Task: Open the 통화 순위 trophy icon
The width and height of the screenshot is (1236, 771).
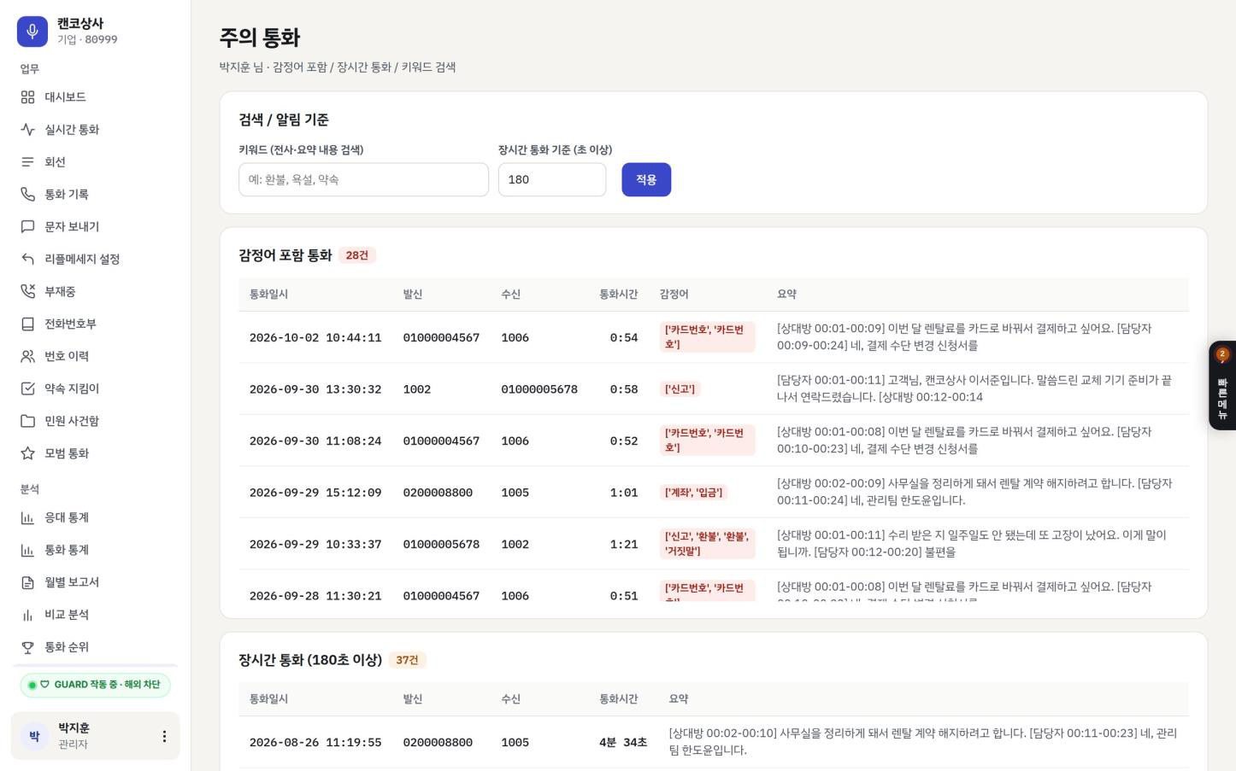Action: [28, 648]
